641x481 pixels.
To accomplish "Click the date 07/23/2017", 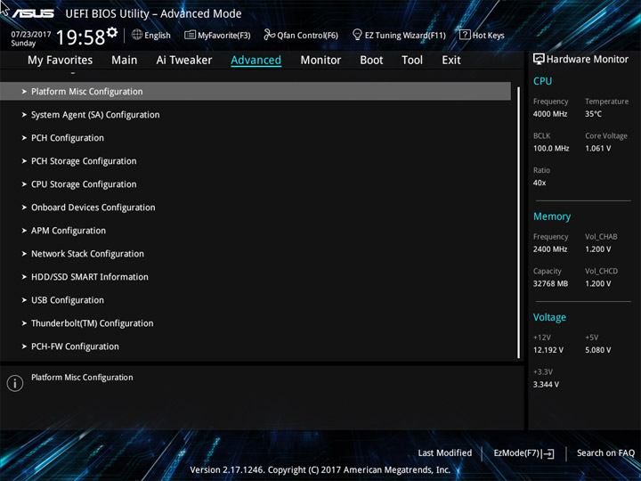I will point(31,34).
